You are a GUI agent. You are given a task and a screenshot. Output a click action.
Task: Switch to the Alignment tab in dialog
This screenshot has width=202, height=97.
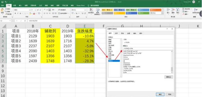(x=116, y=34)
